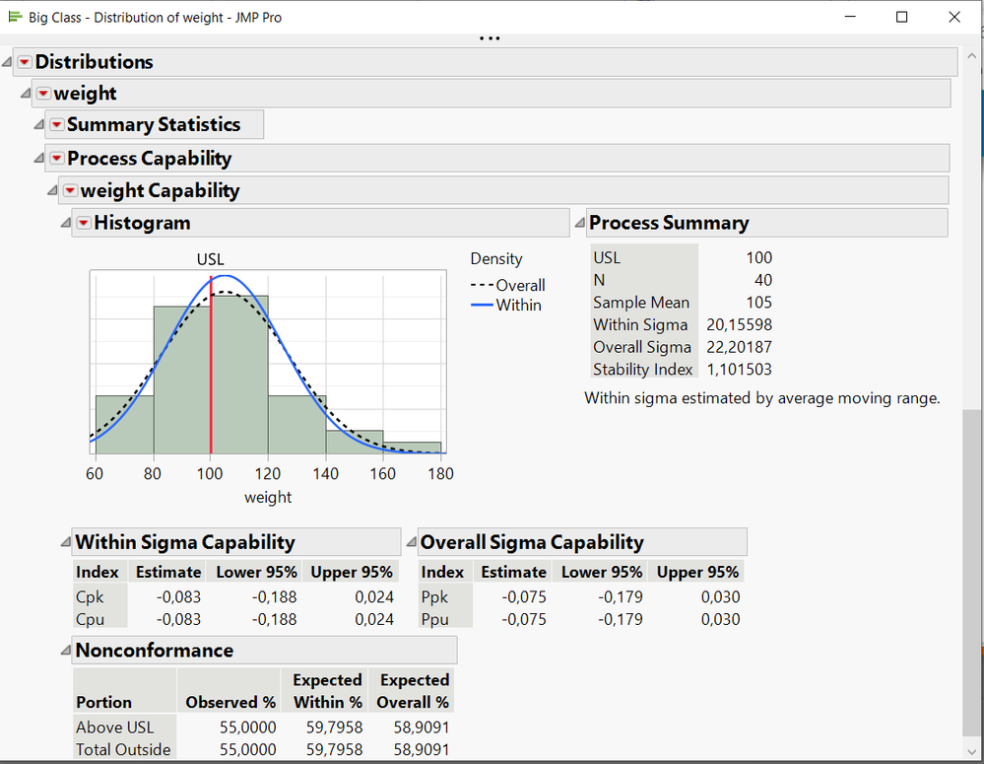Collapse the Process Summary panel
Image resolution: width=984 pixels, height=764 pixels.
(x=578, y=224)
